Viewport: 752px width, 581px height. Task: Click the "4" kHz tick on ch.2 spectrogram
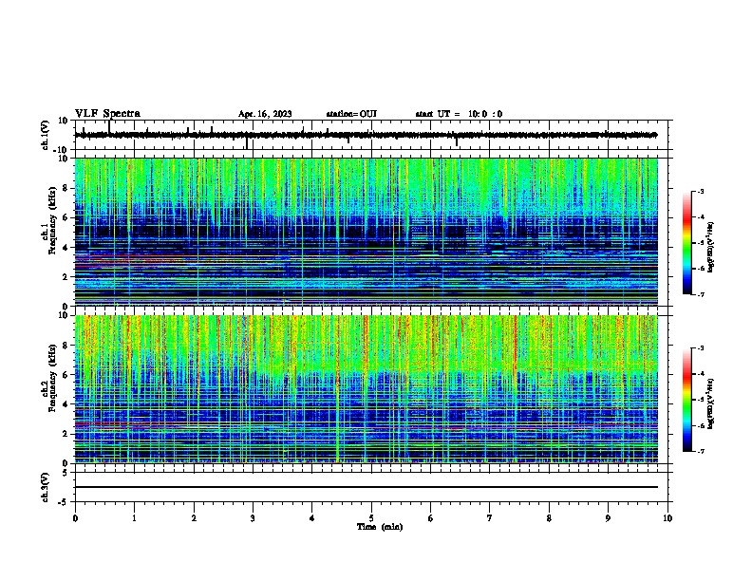66,404
